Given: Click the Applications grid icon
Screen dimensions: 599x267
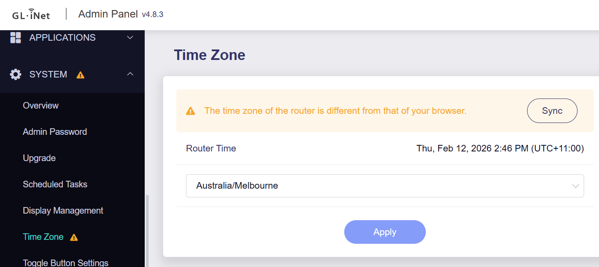Looking at the screenshot, I should click(x=16, y=38).
